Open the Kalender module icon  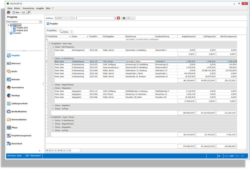click(x=9, y=80)
